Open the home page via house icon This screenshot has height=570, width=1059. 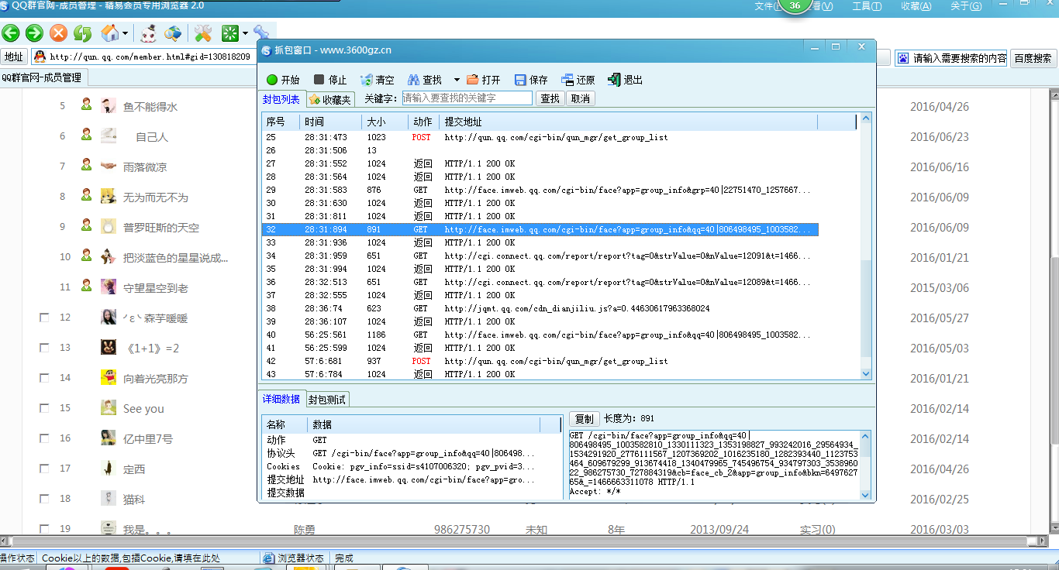point(109,33)
